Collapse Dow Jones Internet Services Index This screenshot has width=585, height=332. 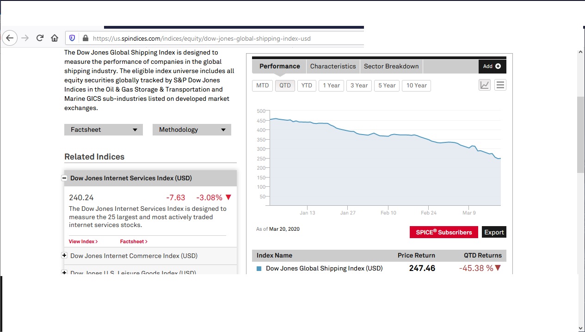(x=66, y=178)
